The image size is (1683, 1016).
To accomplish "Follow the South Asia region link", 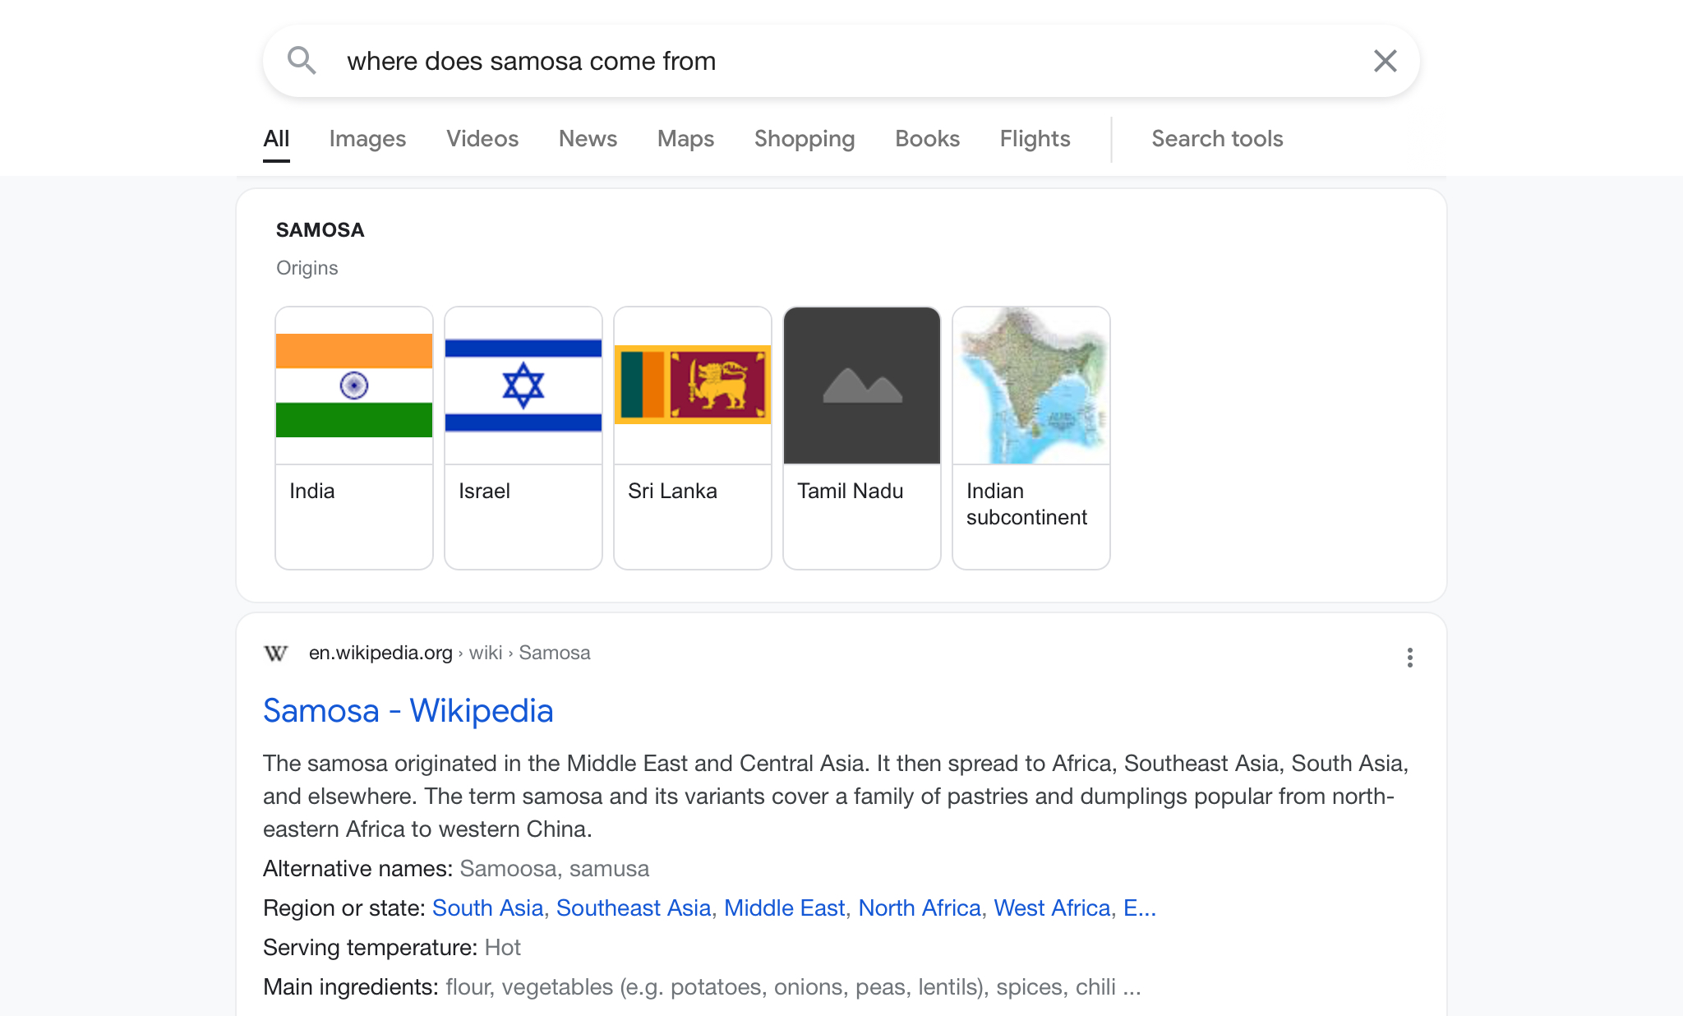I will [x=487, y=907].
